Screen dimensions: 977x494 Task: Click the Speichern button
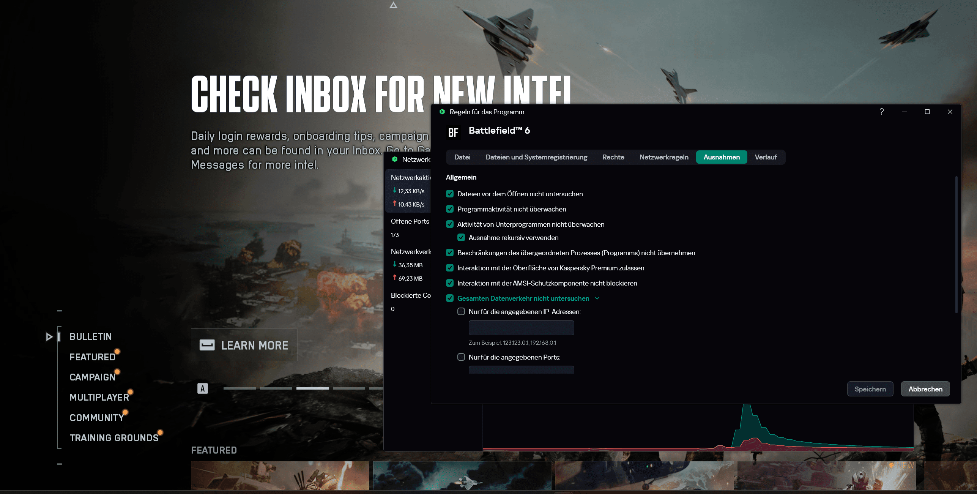coord(870,389)
